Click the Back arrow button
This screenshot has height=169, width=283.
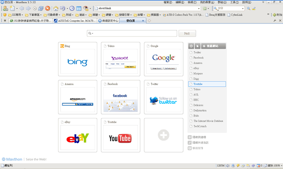[22, 8]
